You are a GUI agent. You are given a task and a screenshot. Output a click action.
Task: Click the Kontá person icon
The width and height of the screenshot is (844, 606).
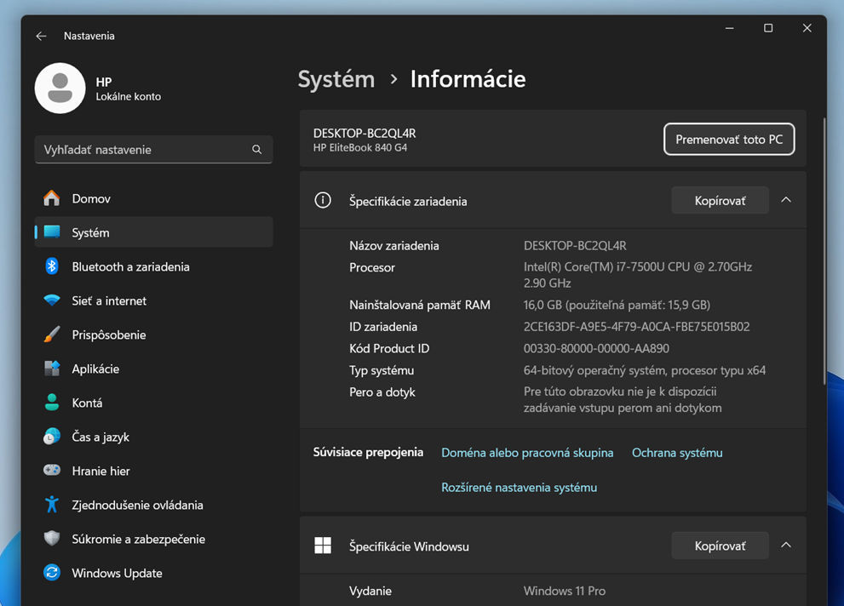click(52, 403)
